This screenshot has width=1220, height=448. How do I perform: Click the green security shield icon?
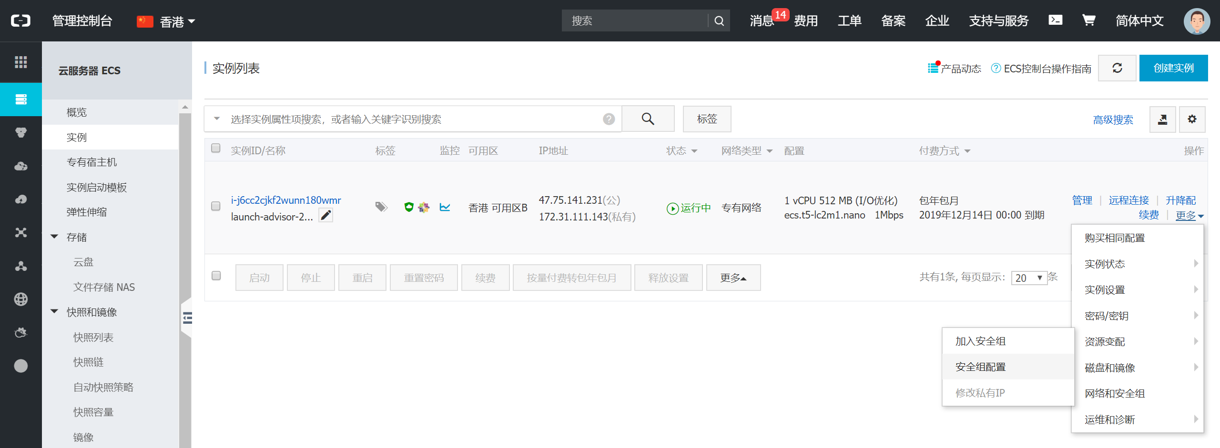pyautogui.click(x=408, y=207)
